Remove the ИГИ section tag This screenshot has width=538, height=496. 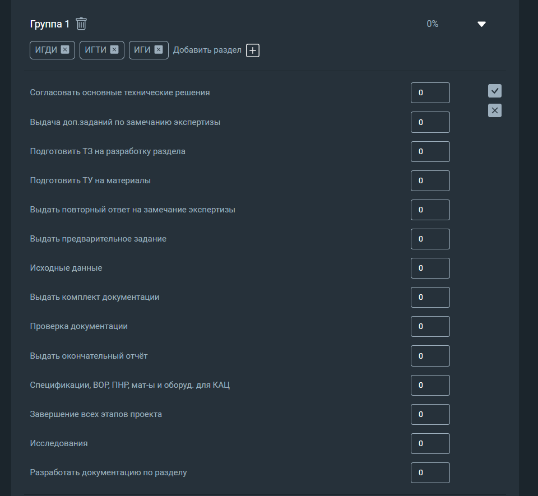tap(158, 50)
